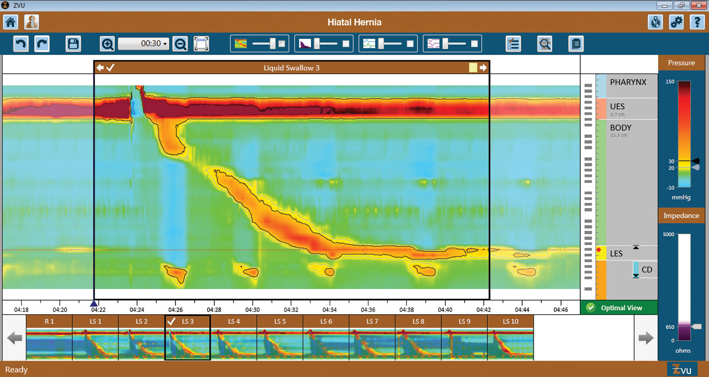This screenshot has width=709, height=377.
Task: Open the time window dropdown showing 00:30
Action: 144,44
